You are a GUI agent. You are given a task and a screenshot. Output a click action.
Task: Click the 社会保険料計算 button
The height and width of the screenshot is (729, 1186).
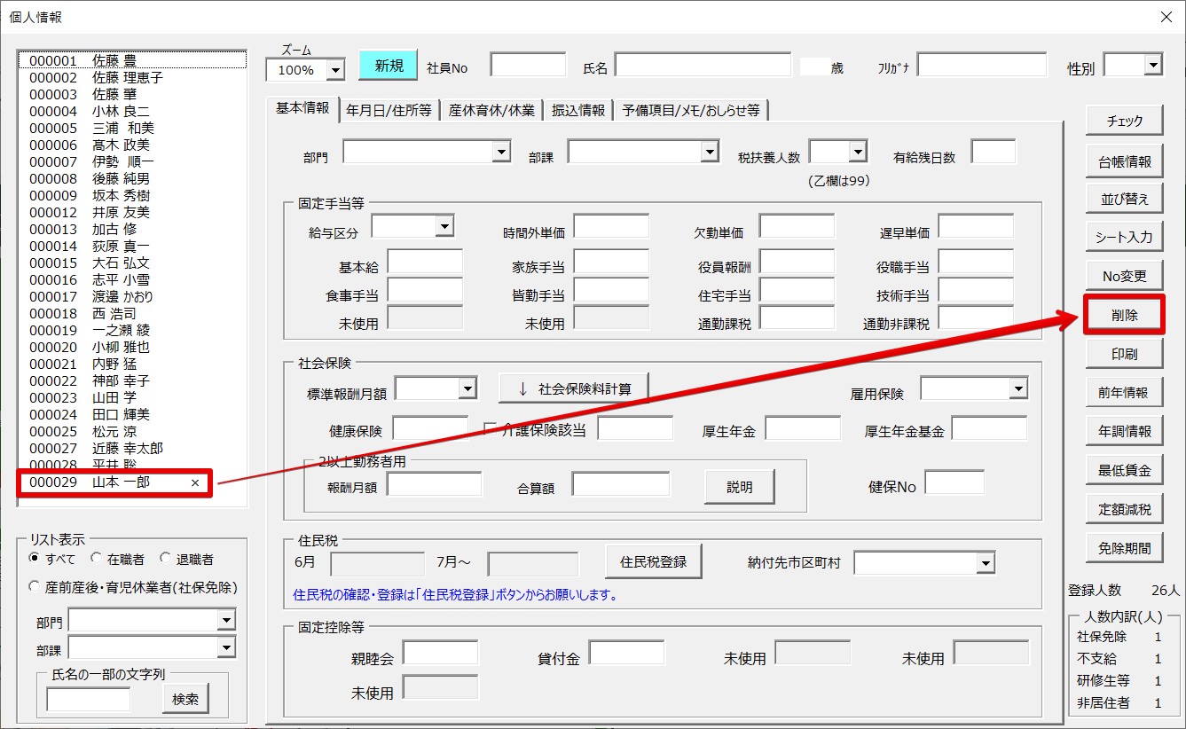pos(573,388)
